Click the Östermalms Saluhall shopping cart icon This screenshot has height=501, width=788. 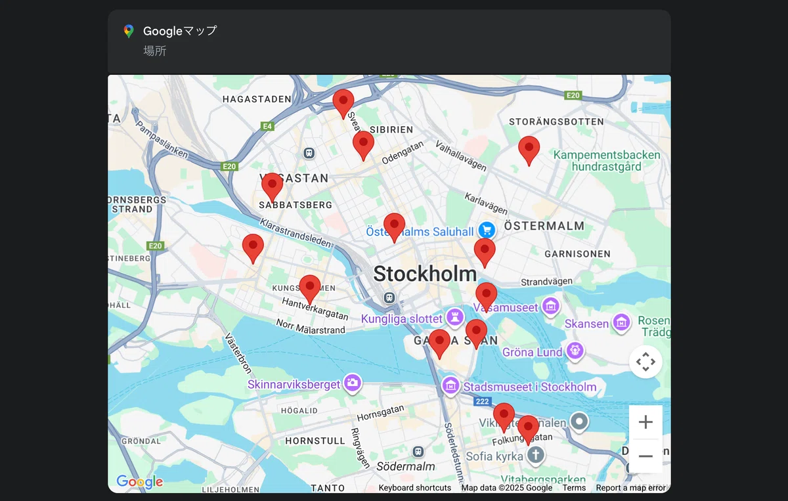(486, 230)
